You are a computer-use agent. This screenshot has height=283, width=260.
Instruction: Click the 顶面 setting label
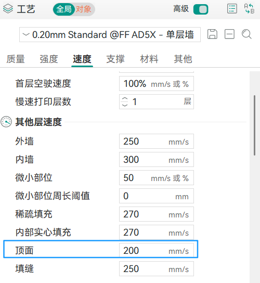24,251
